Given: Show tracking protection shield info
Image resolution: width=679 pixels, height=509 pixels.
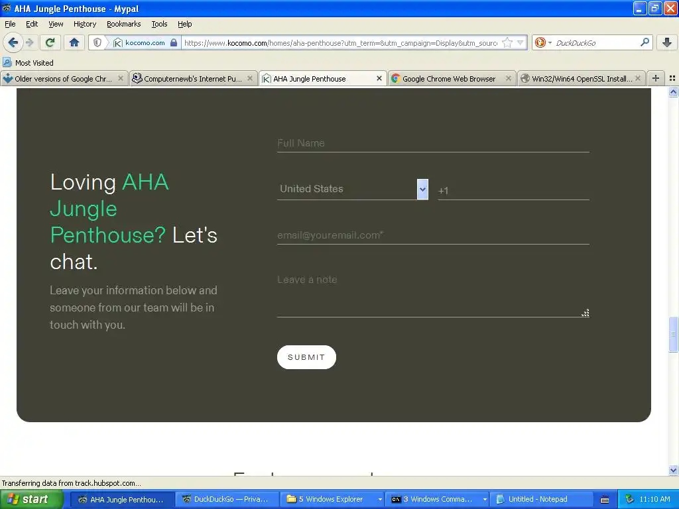Looking at the screenshot, I should (x=97, y=42).
